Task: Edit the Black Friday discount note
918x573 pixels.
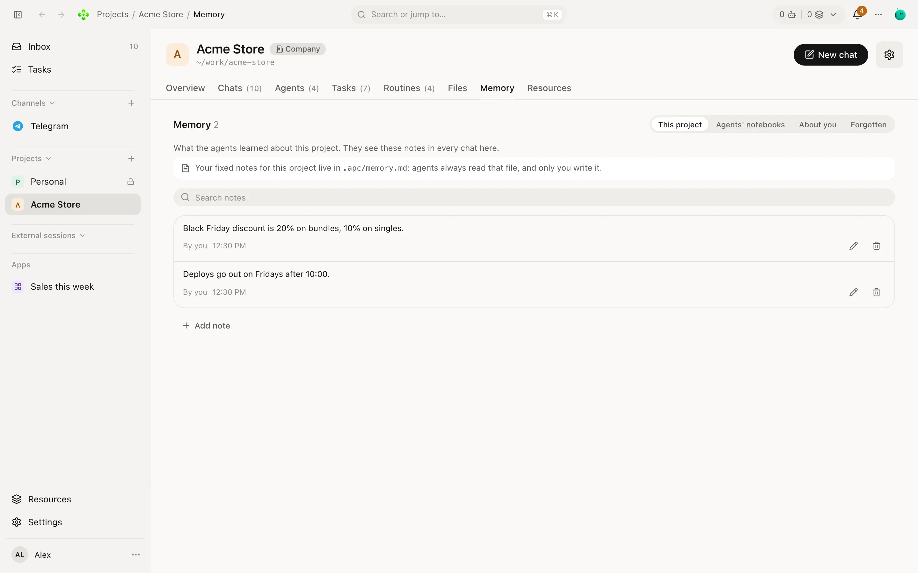Action: (854, 245)
